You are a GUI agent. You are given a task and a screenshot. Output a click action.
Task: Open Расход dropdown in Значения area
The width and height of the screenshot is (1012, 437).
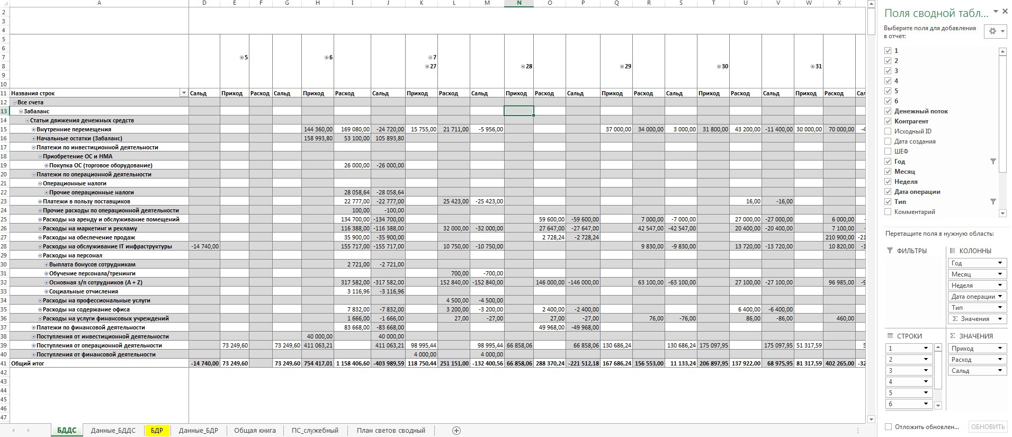point(1000,360)
